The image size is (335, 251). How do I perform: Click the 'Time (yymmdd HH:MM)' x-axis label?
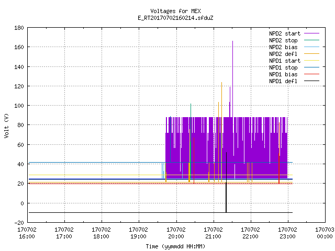click(x=175, y=246)
